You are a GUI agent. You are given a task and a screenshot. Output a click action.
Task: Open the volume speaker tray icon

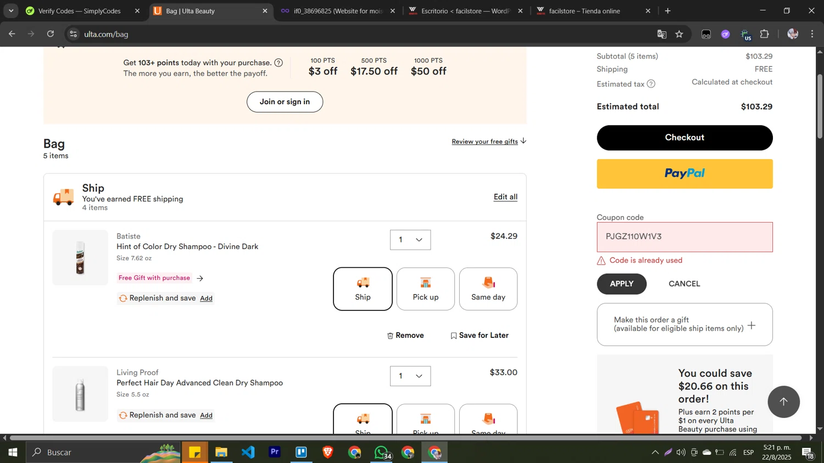pyautogui.click(x=681, y=453)
